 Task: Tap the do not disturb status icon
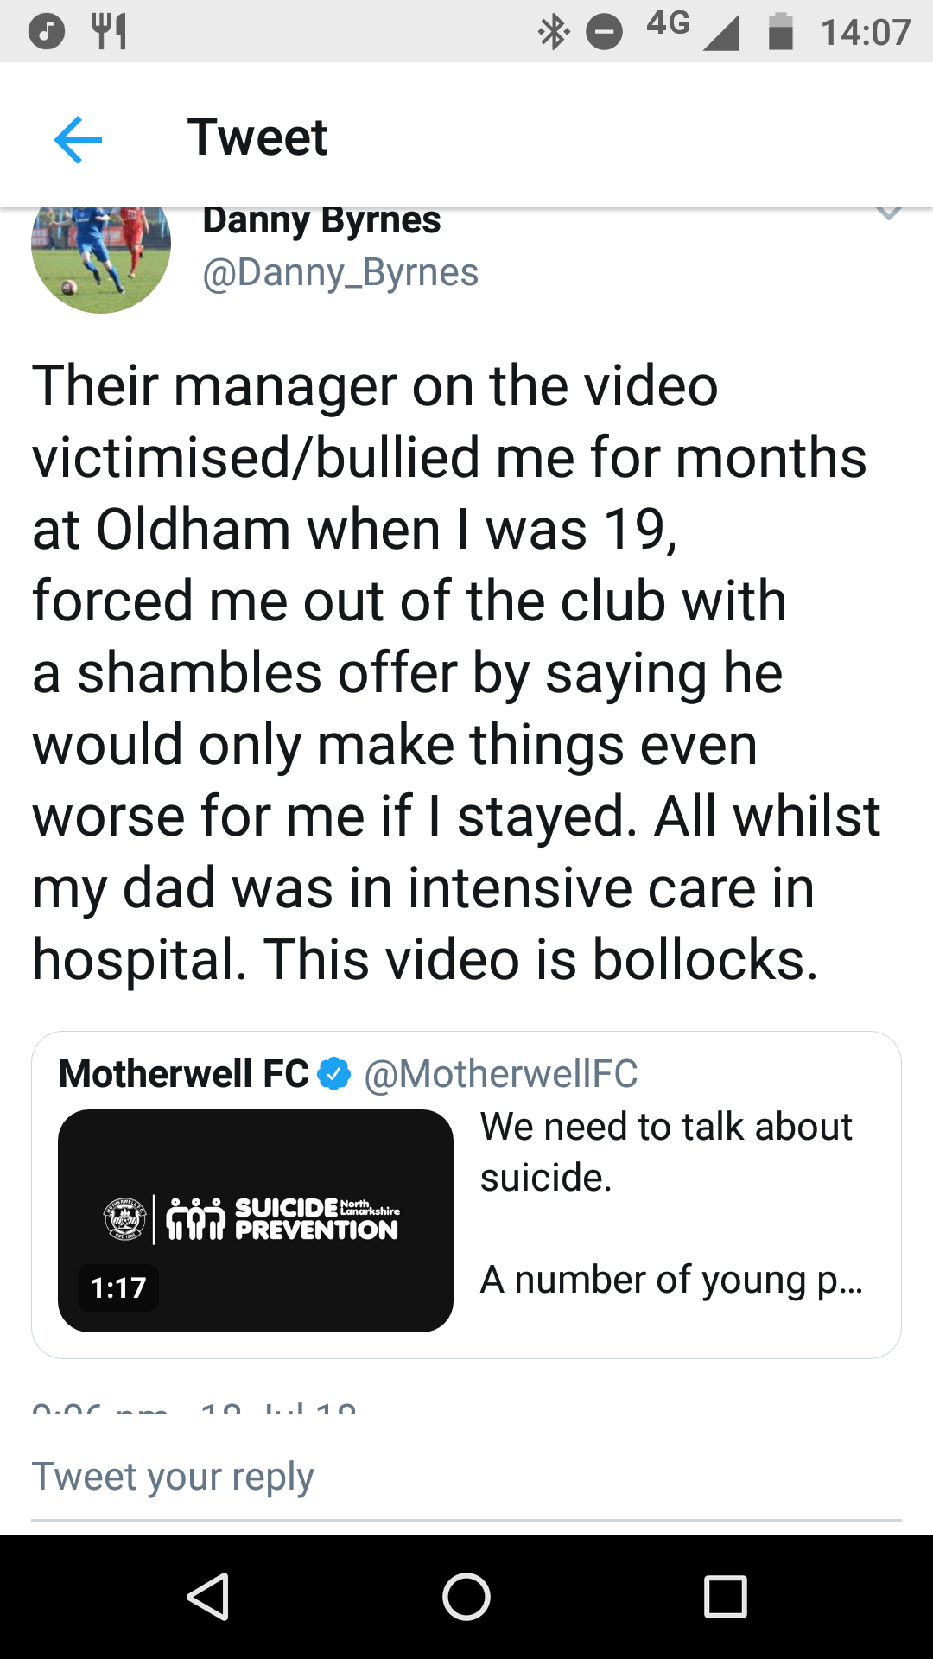[x=605, y=33]
